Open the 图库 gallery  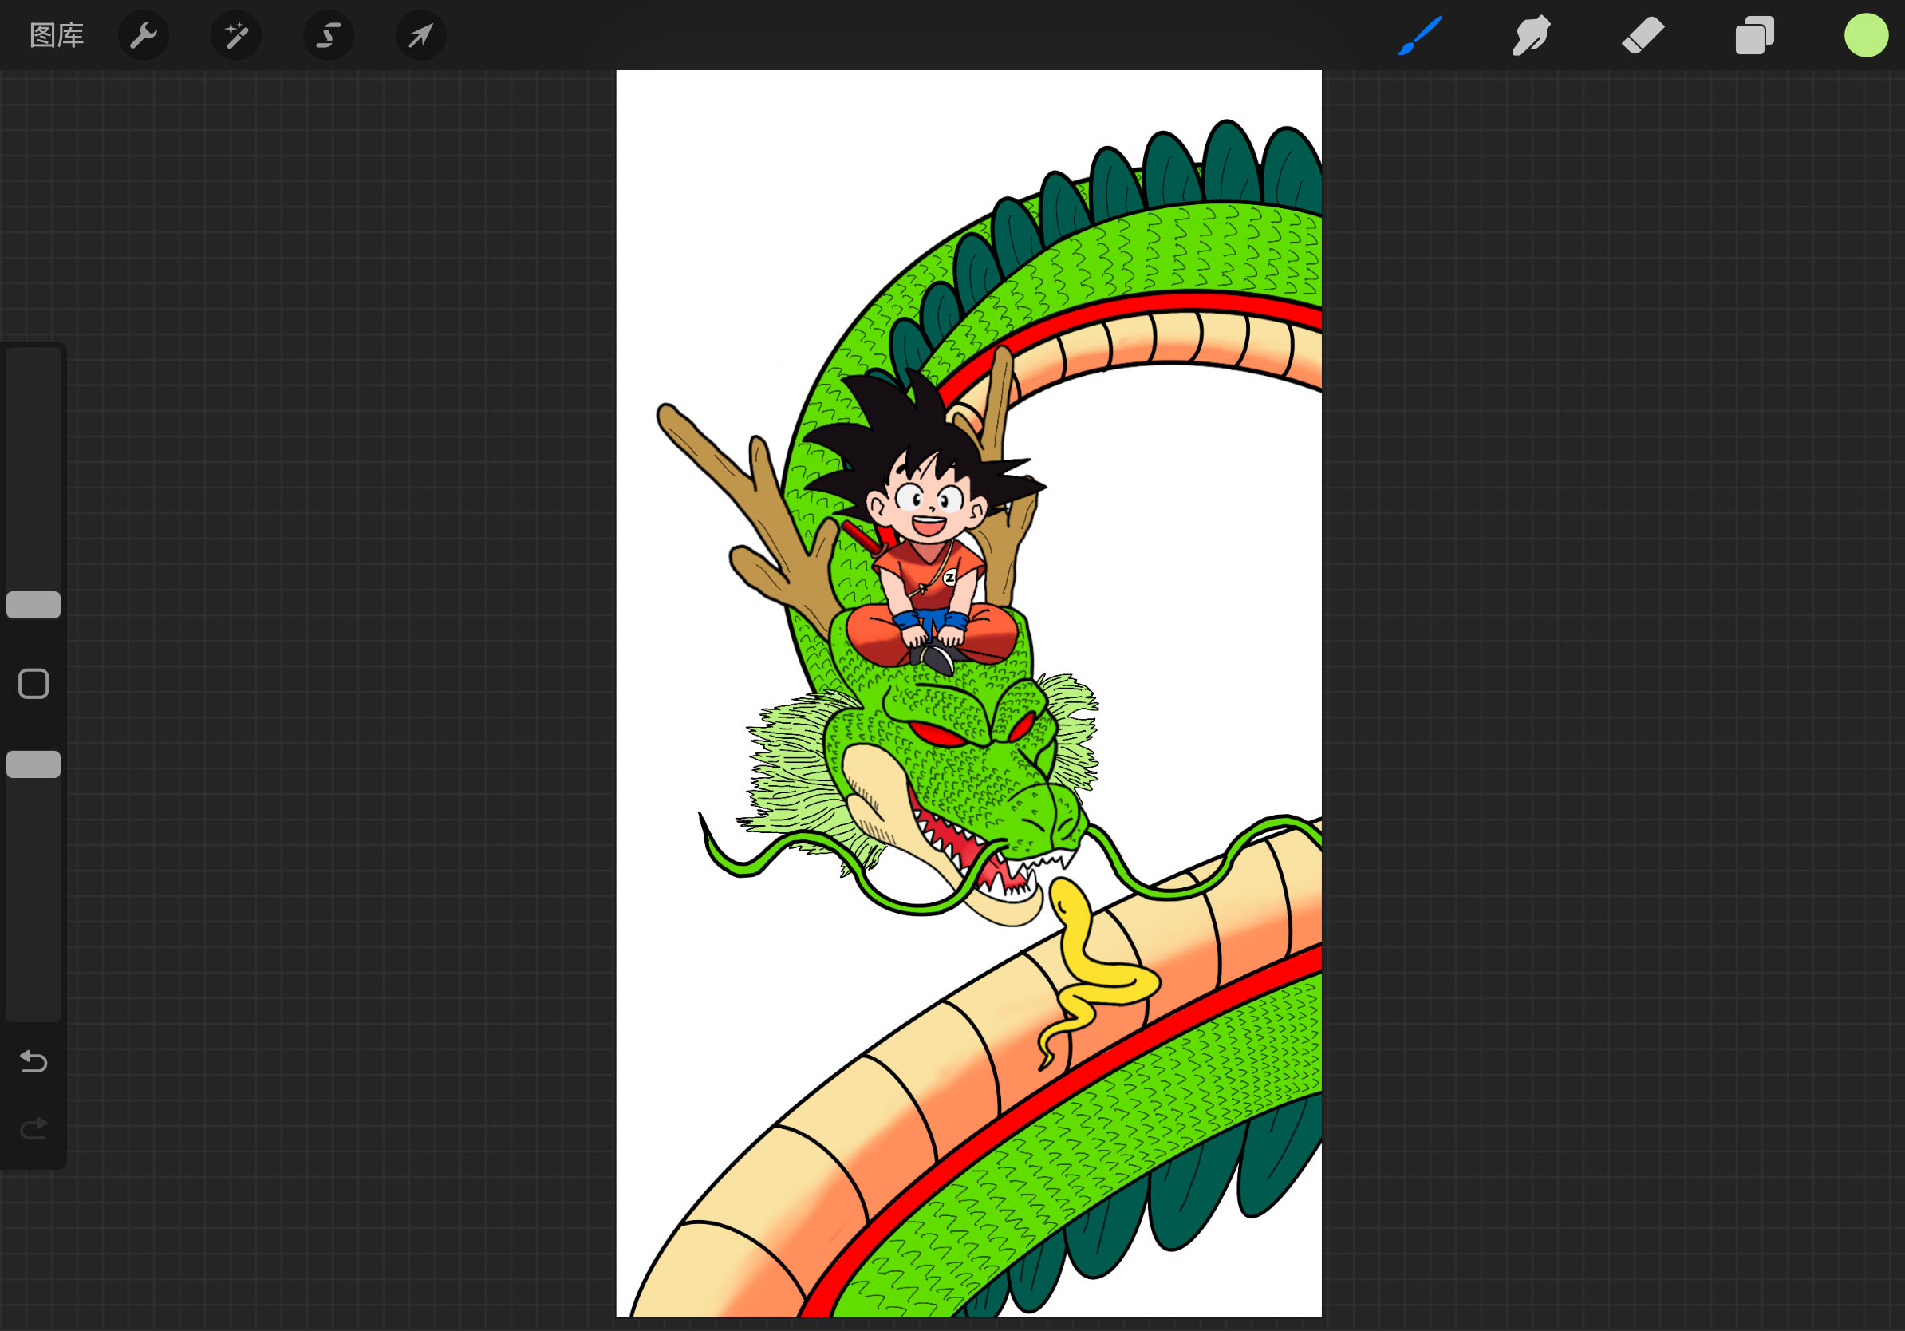pos(57,36)
